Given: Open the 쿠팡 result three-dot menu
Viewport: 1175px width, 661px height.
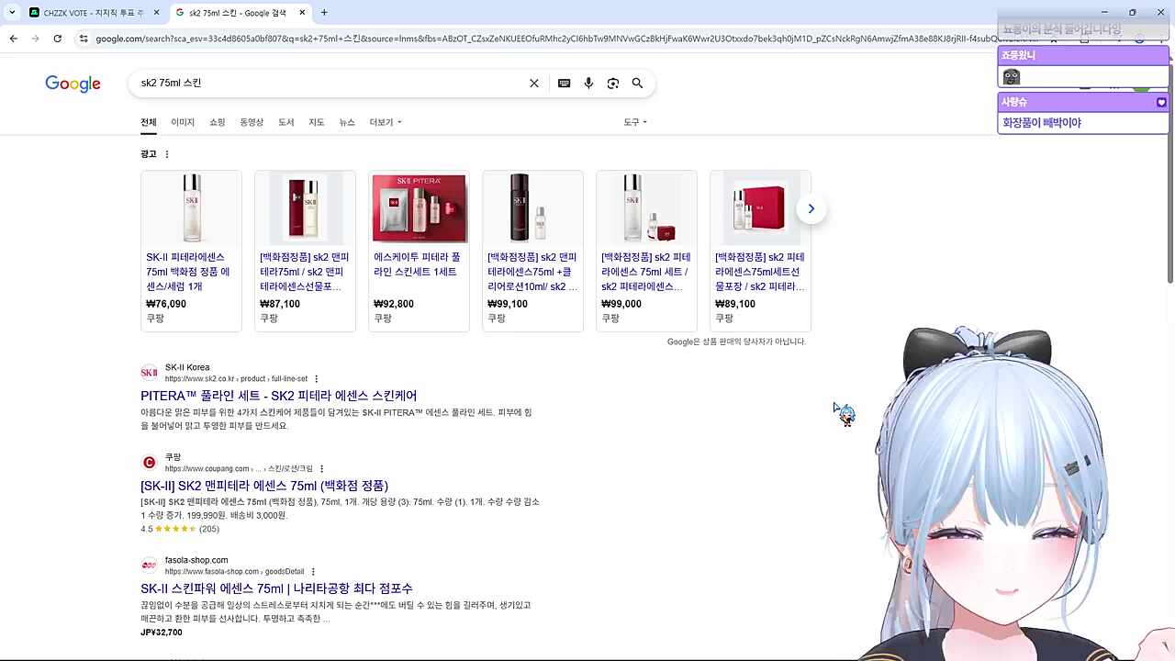Looking at the screenshot, I should (x=321, y=469).
